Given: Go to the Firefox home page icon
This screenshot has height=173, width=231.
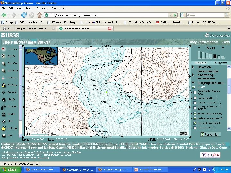Looking at the screenshot, I should pos(39,15).
